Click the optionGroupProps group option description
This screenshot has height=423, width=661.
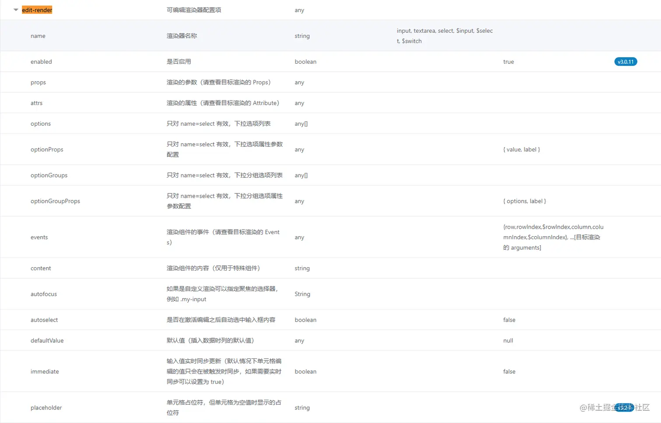225,201
